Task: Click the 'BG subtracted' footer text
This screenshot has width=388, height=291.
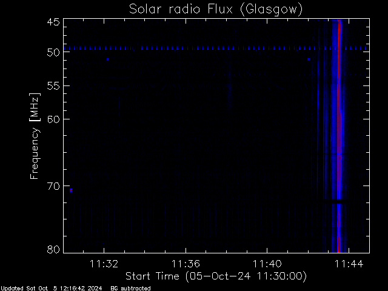Action: tap(130, 289)
